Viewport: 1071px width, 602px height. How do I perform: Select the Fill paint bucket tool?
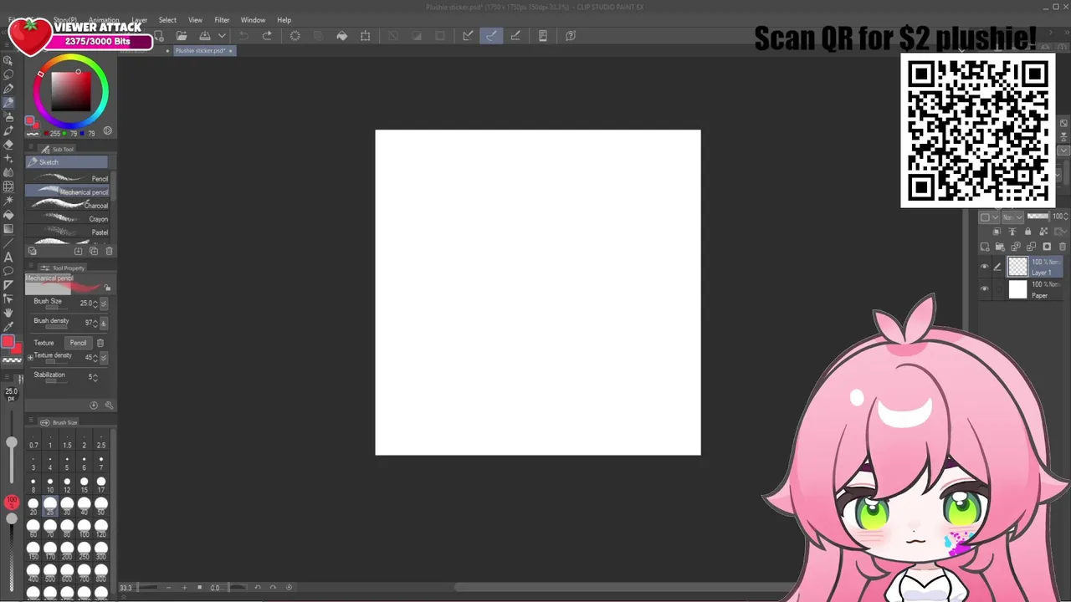pos(8,214)
